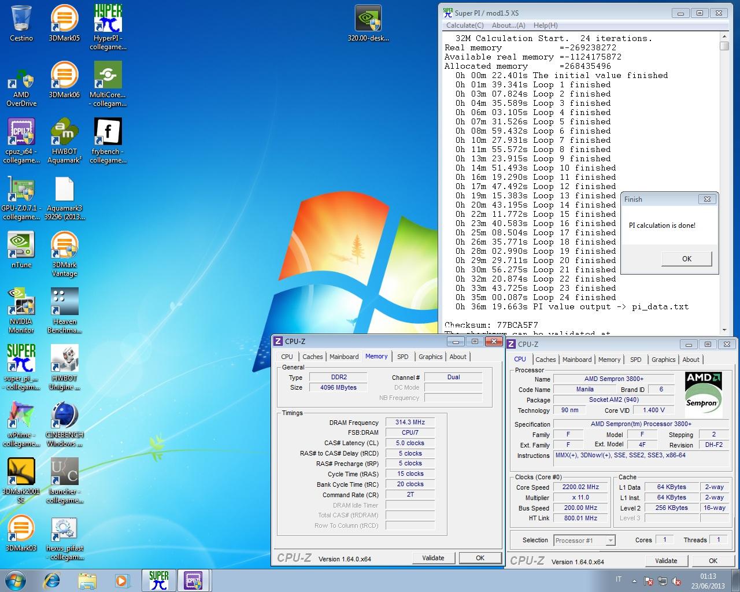The height and width of the screenshot is (592, 740).
Task: Open the Cestino recycle bin icon
Action: [x=21, y=24]
